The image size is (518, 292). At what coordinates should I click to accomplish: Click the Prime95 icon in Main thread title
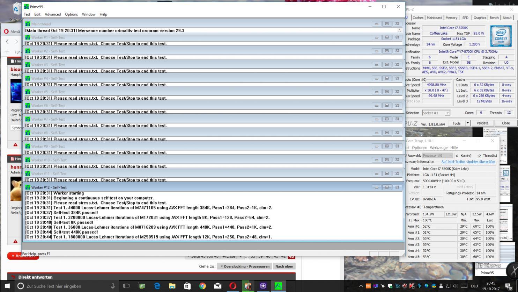pyautogui.click(x=28, y=24)
